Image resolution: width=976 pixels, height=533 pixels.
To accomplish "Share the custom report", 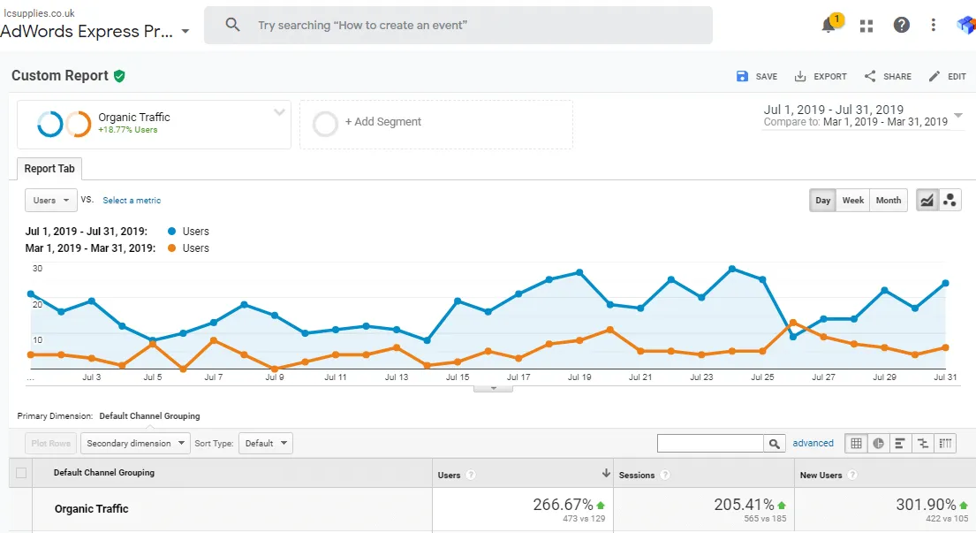I will [x=888, y=76].
